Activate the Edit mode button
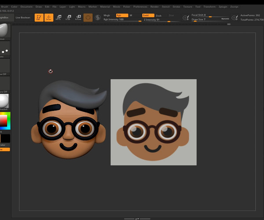Screen dimensions: 264x220 [39, 18]
